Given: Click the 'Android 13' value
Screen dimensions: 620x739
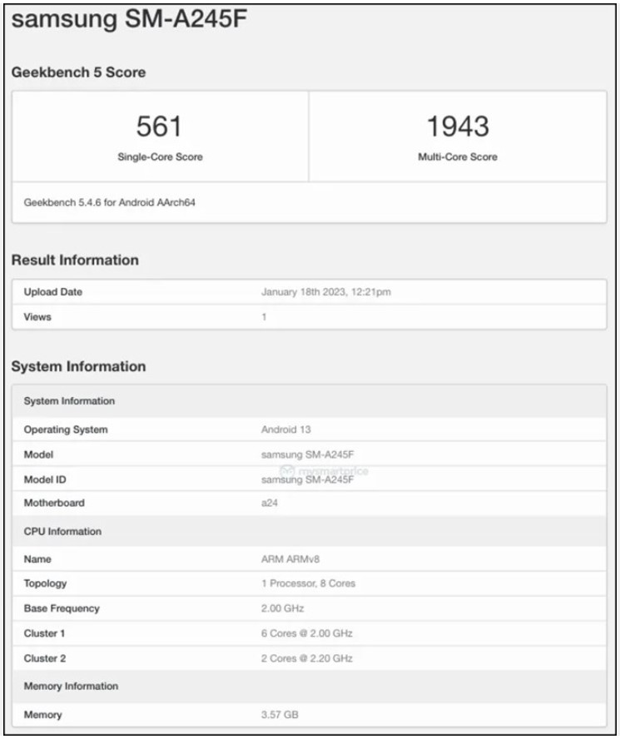Looking at the screenshot, I should tap(285, 429).
